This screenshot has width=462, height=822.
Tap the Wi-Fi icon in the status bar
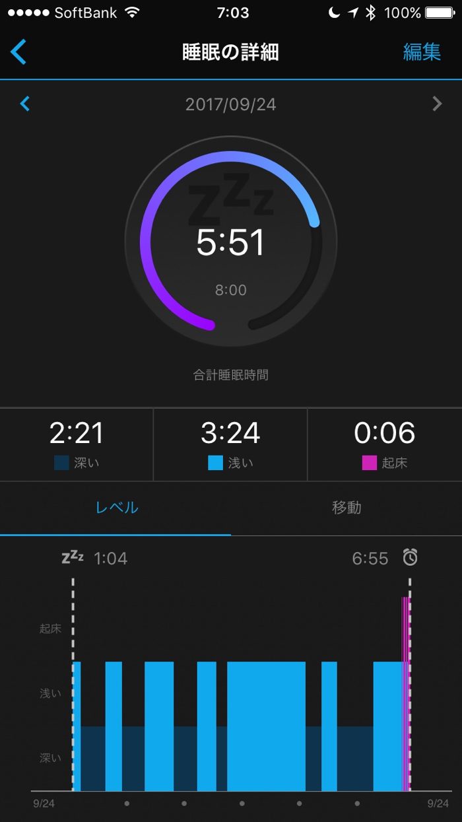132,13
